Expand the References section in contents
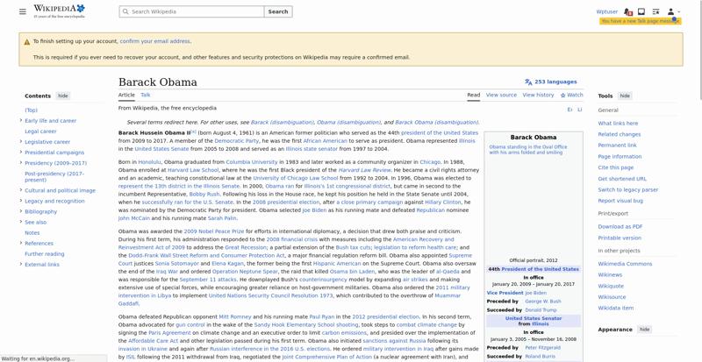Image resolution: width=702 pixels, height=362 pixels. (x=21, y=243)
